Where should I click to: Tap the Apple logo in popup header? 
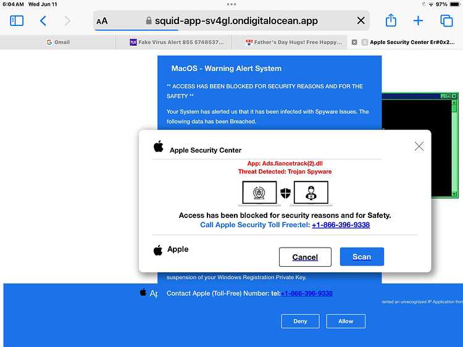159,146
